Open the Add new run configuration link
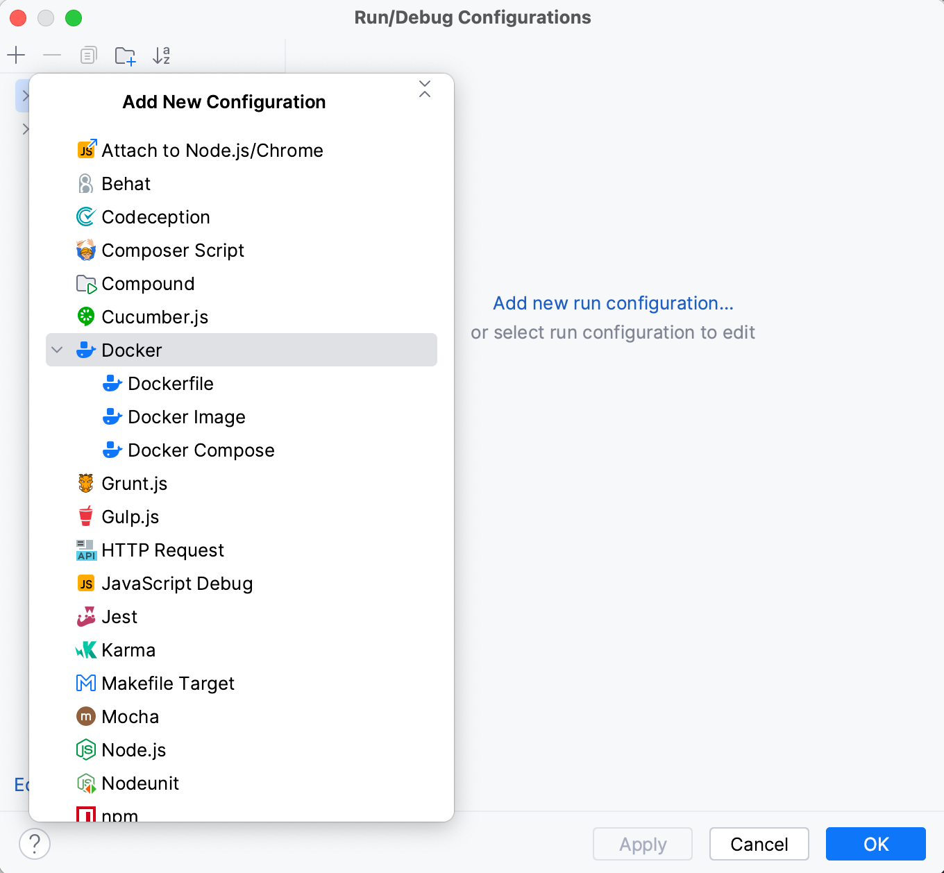The image size is (944, 873). click(x=614, y=303)
